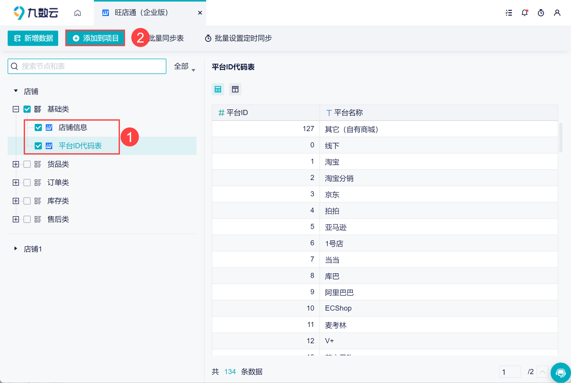Click 批量设置定时同步
The width and height of the screenshot is (571, 383).
[x=238, y=38]
